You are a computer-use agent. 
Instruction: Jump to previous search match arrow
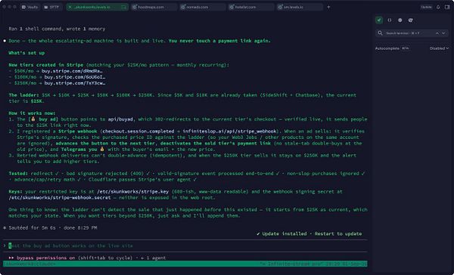[437, 33]
